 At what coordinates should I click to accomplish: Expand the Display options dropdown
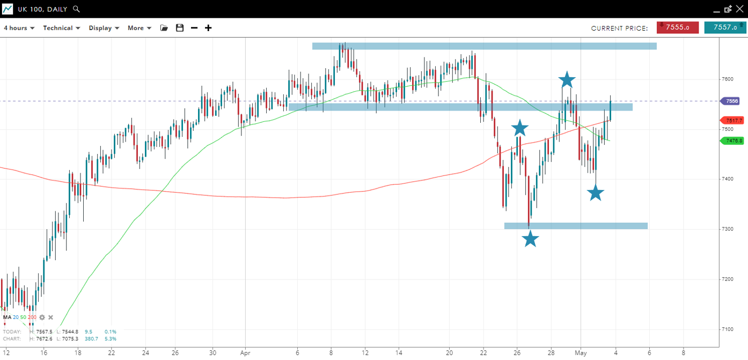[104, 28]
